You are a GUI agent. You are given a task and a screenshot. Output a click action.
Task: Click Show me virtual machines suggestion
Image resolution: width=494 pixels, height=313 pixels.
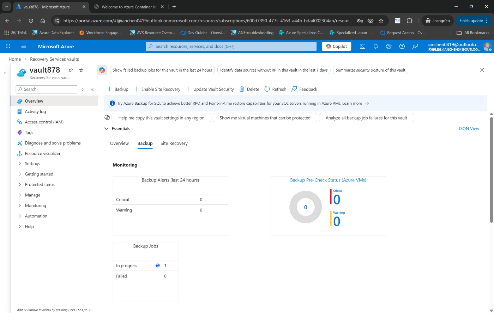[265, 118]
